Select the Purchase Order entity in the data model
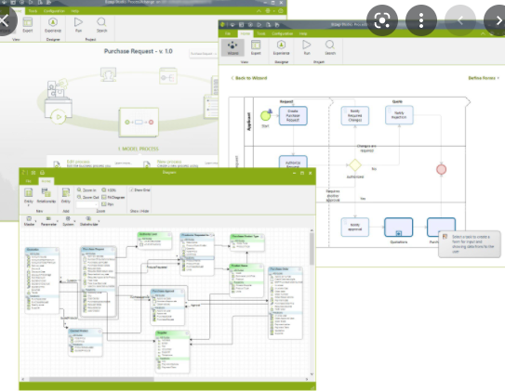Screen dimensions: 505x391 click(286, 303)
